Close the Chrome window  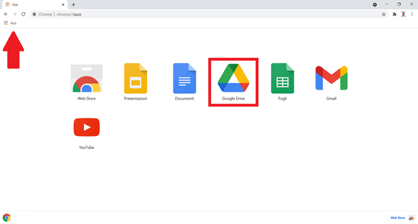coord(411,4)
